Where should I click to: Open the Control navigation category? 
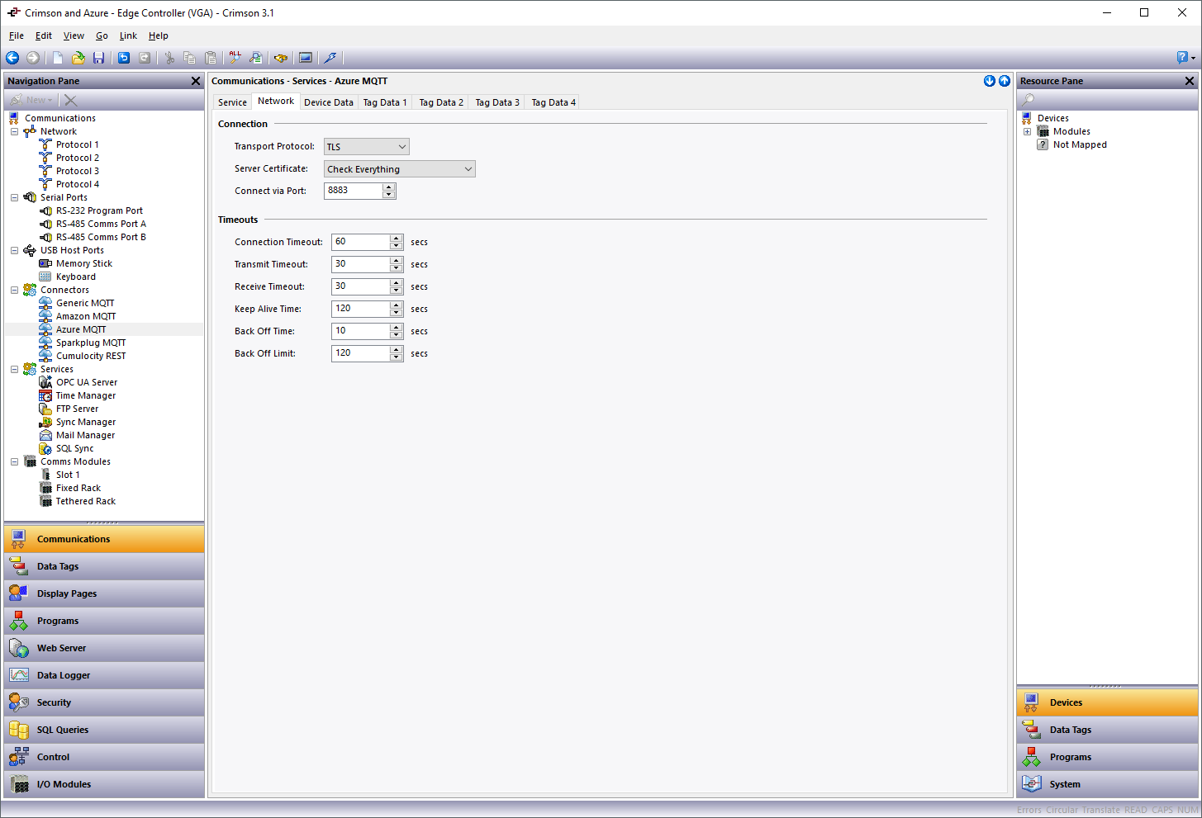click(104, 757)
